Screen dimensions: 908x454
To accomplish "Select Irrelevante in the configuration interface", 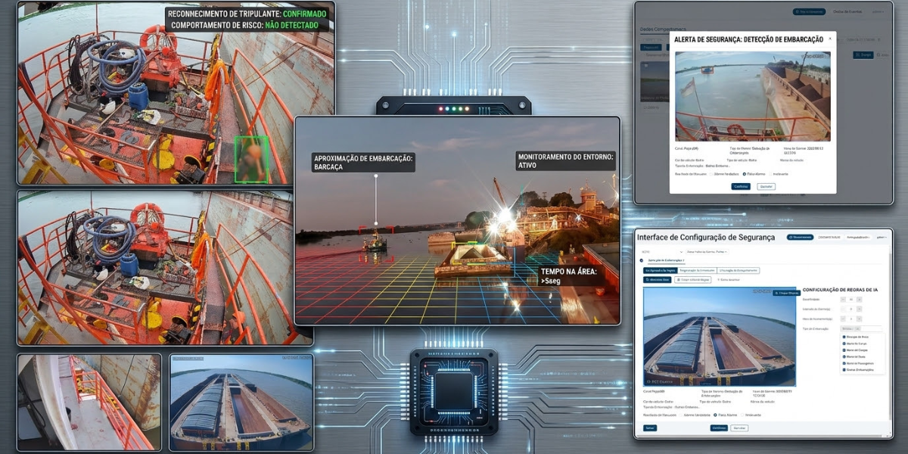I will coord(743,415).
